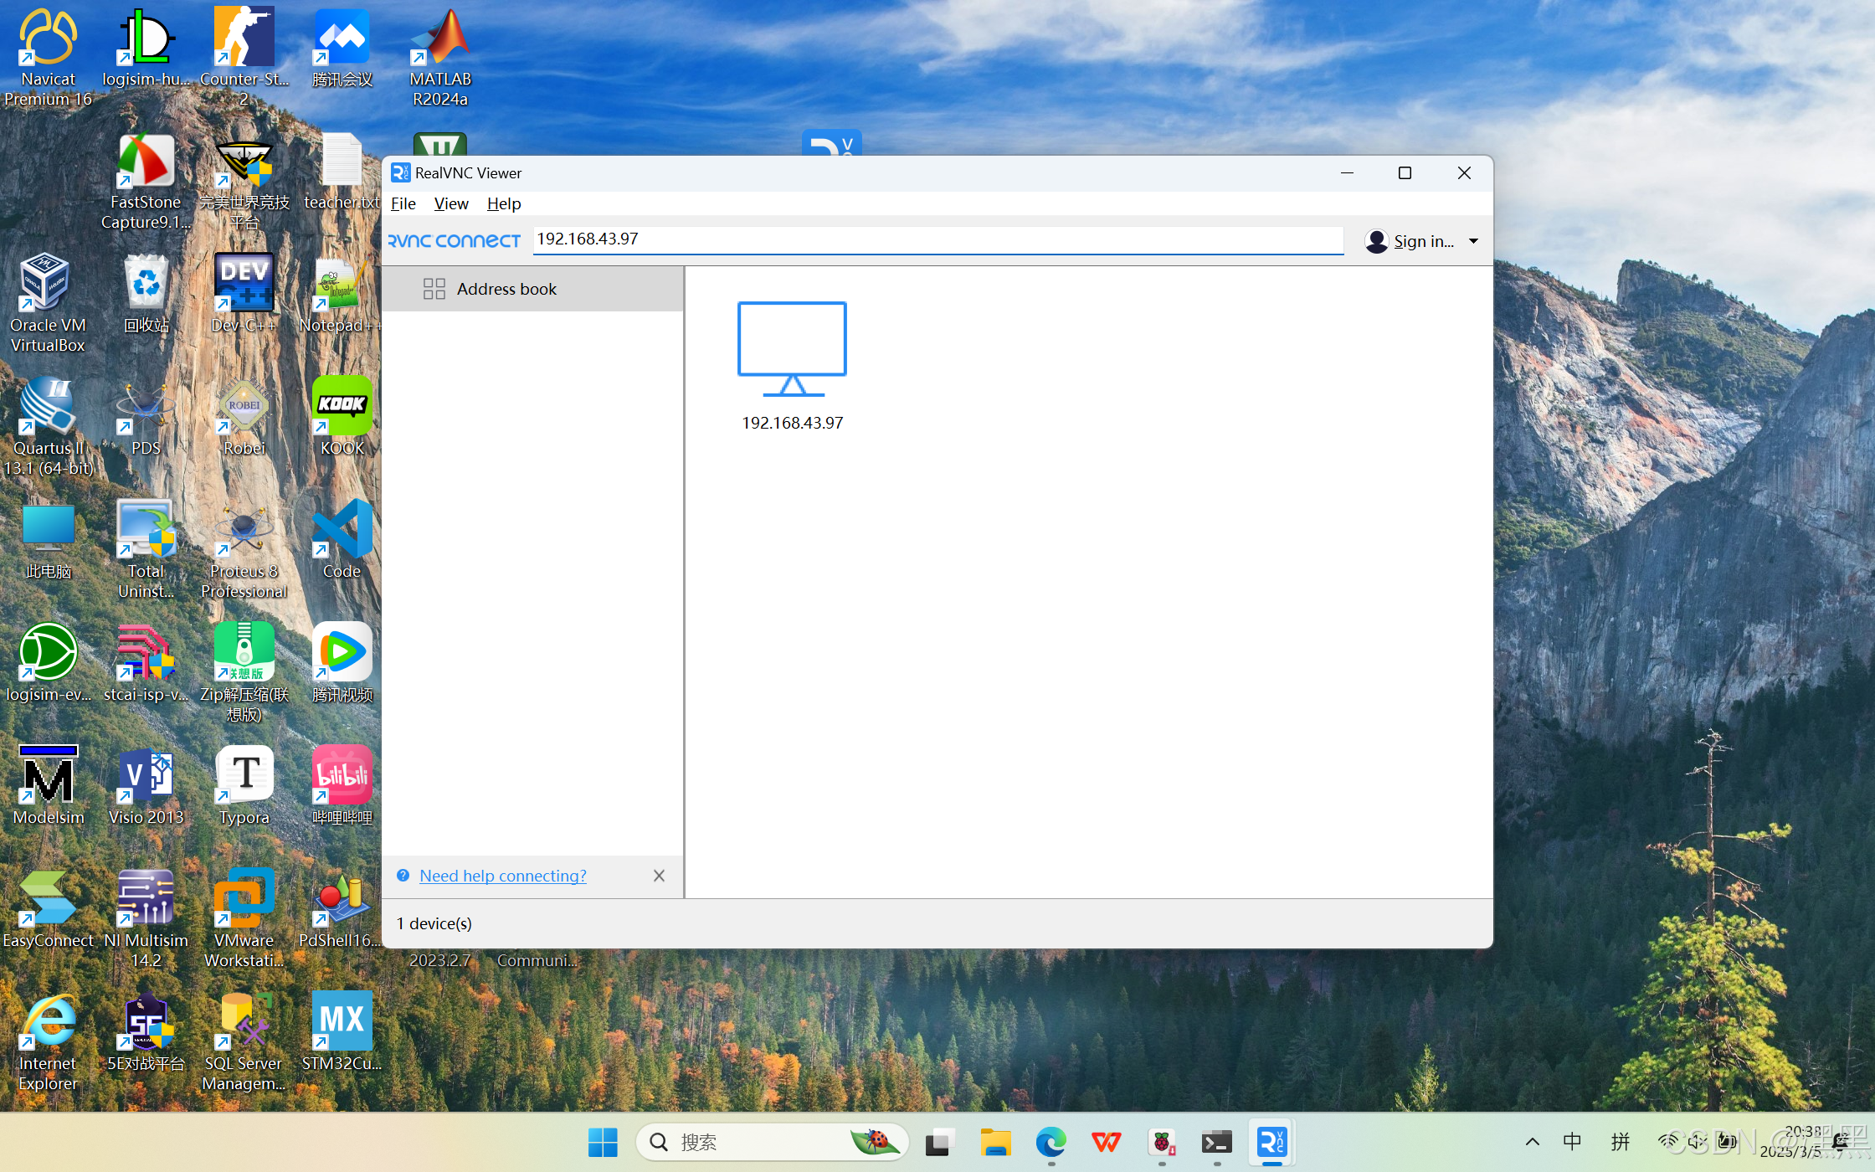
Task: Show hidden system tray icons
Action: 1532,1142
